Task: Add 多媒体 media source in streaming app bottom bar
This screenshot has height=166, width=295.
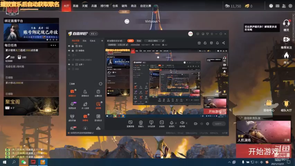Action: [x=162, y=124]
